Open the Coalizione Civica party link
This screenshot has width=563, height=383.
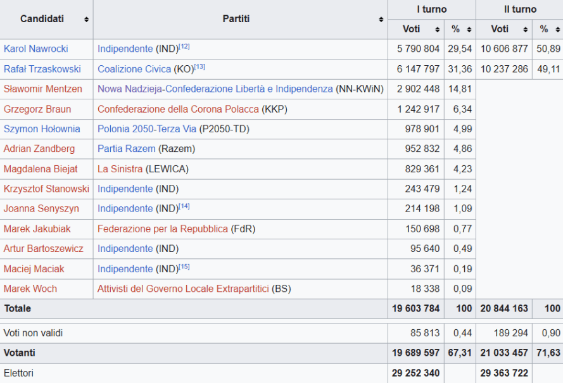pos(134,69)
